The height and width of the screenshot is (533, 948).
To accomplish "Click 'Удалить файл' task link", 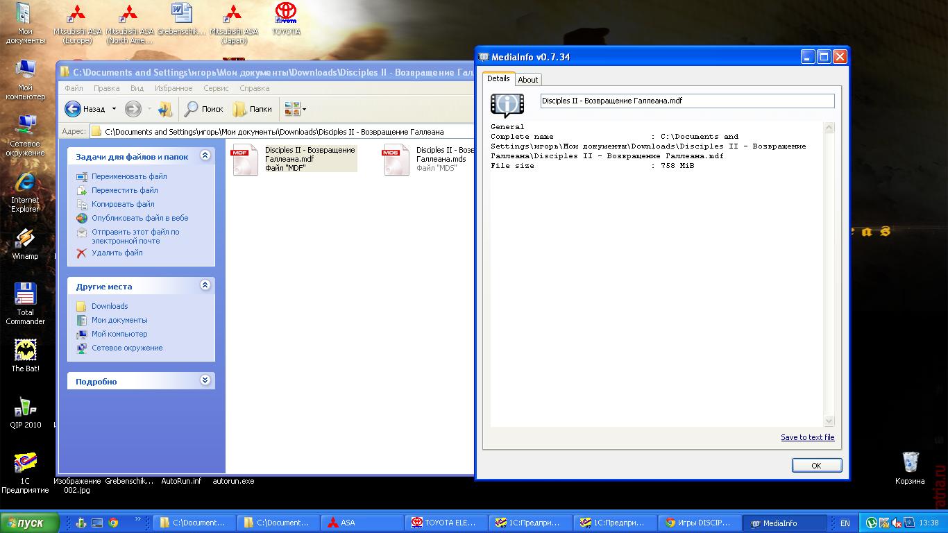I will click(x=117, y=253).
